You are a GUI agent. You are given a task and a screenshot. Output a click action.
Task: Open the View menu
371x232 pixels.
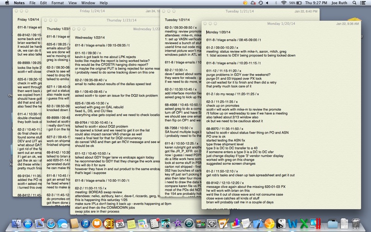(72, 3)
